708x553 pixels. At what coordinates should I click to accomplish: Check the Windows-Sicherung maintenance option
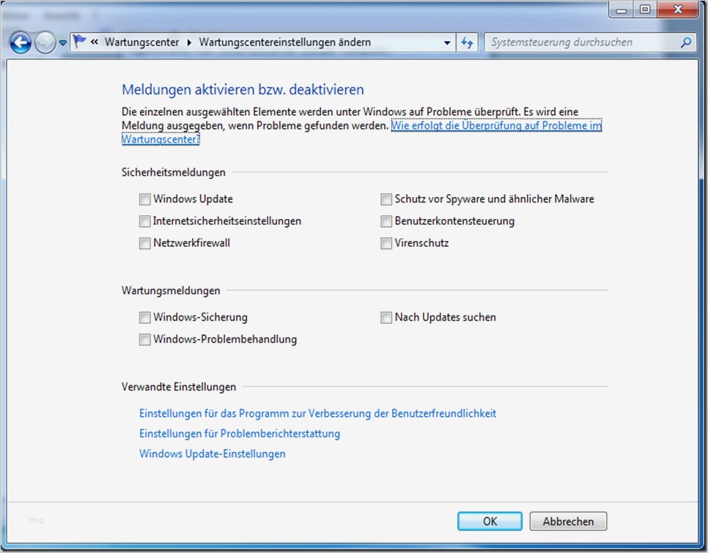pyautogui.click(x=144, y=317)
